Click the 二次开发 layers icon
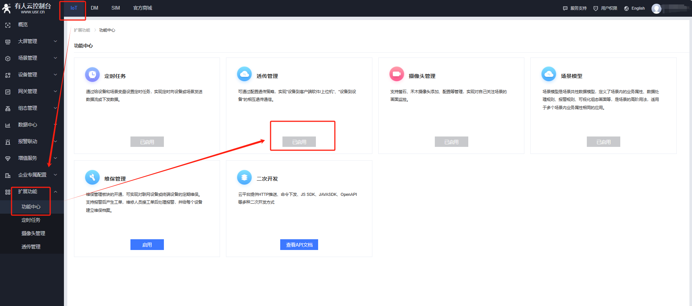Viewport: 692px width, 306px height. tap(244, 177)
